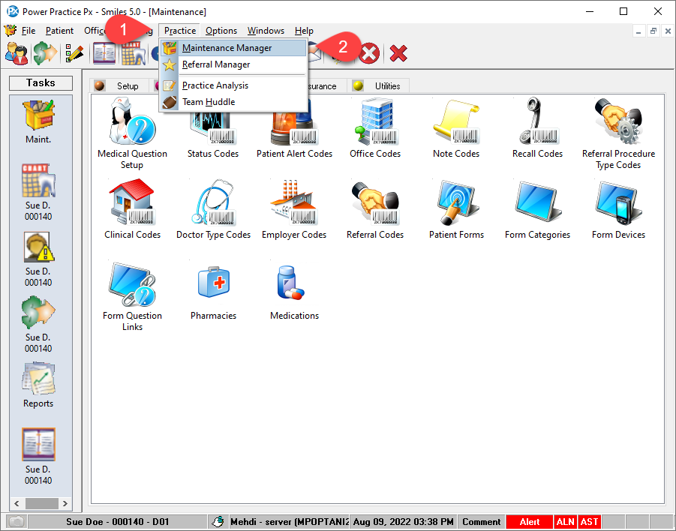Screen dimensions: 676x531
Task: Click the Tasks sidebar scrollbar thumb
Action: pyautogui.click(x=41, y=503)
